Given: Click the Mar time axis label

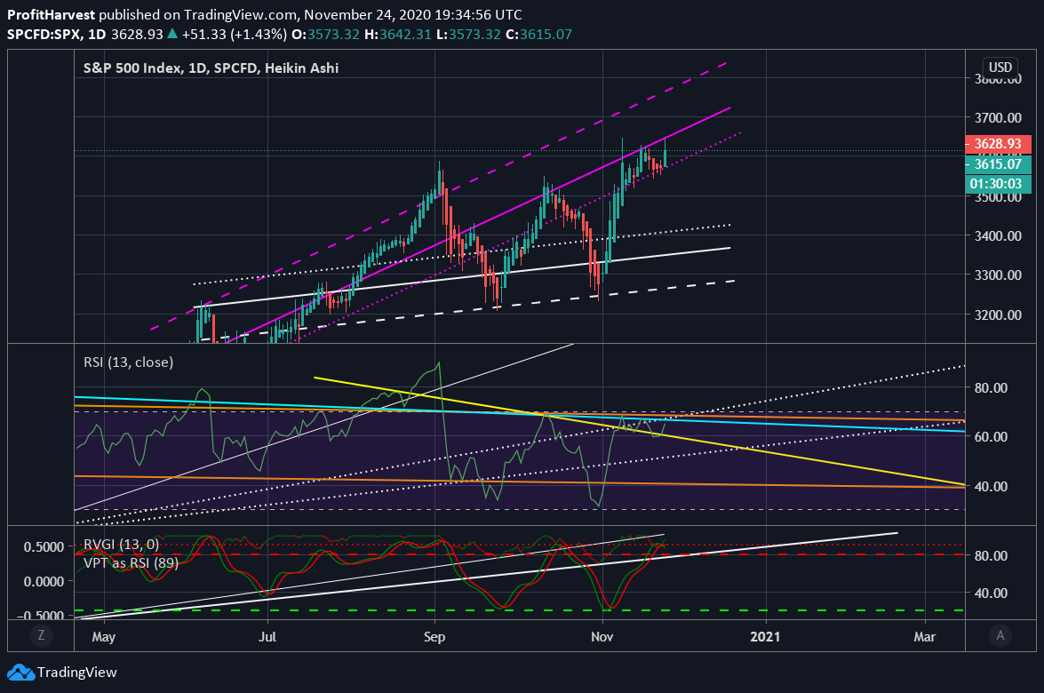Looking at the screenshot, I should click(x=925, y=637).
